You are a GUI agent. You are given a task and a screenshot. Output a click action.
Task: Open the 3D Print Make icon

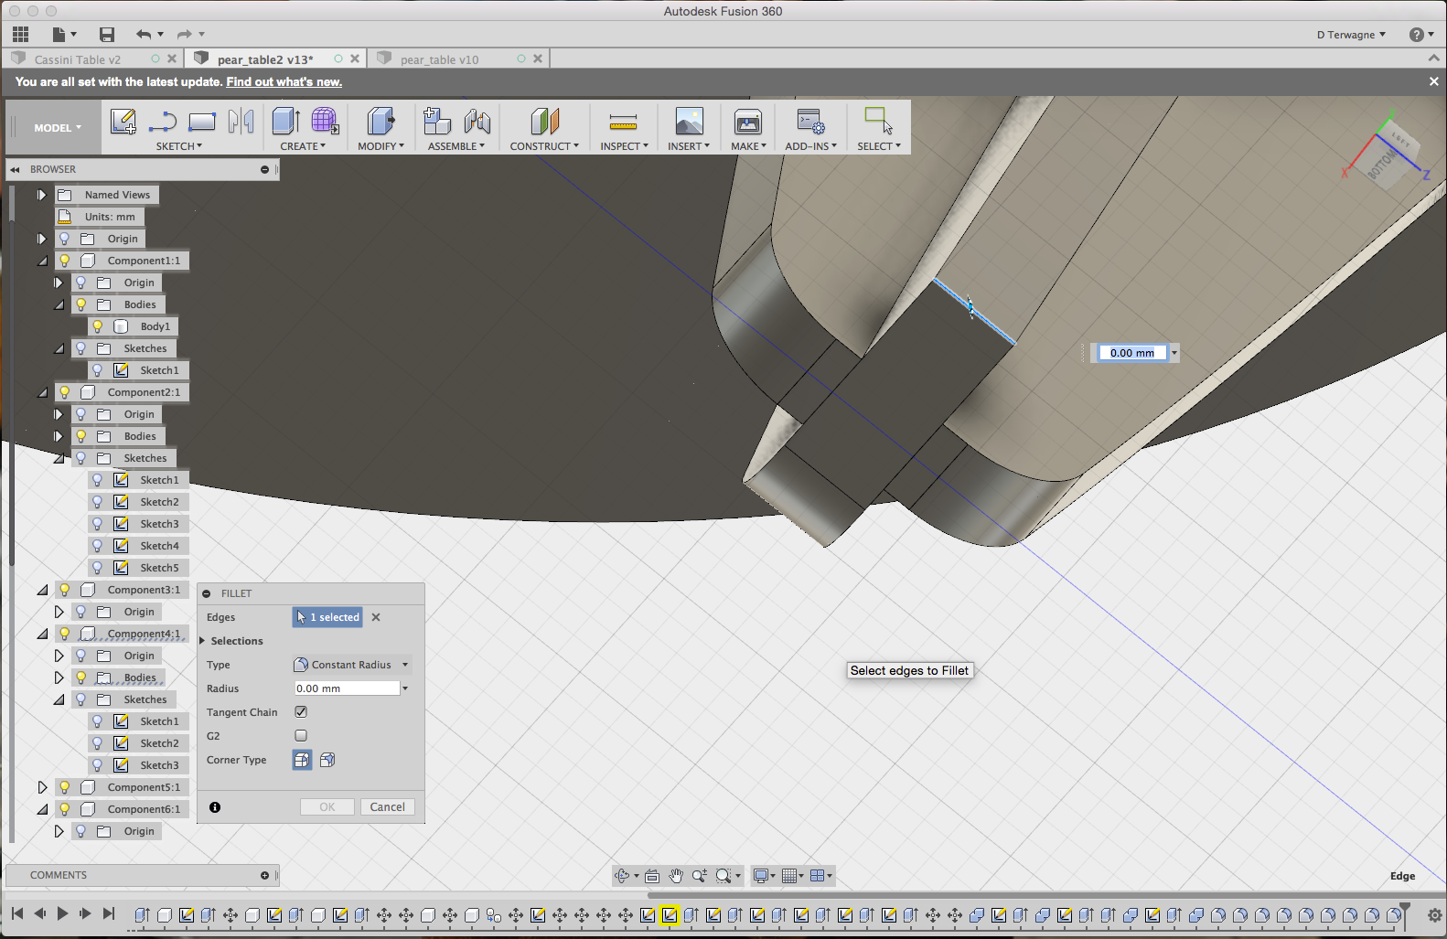(748, 121)
